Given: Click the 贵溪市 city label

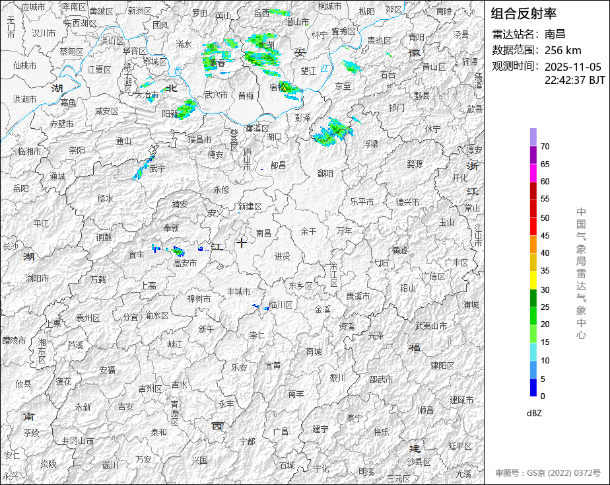Looking at the screenshot, I should click(358, 297).
